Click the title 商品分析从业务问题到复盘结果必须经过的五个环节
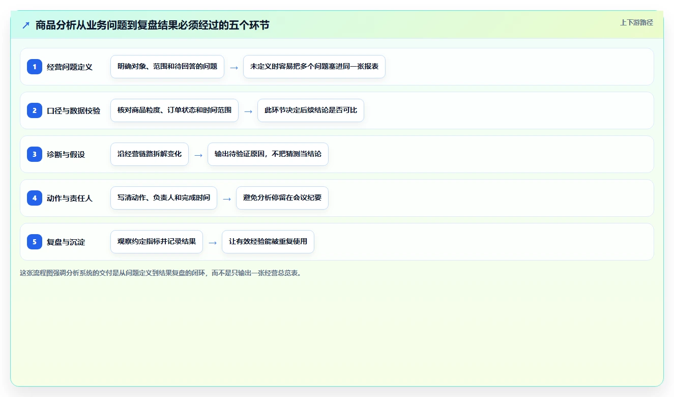Viewport: 674px width, 397px height. (152, 25)
